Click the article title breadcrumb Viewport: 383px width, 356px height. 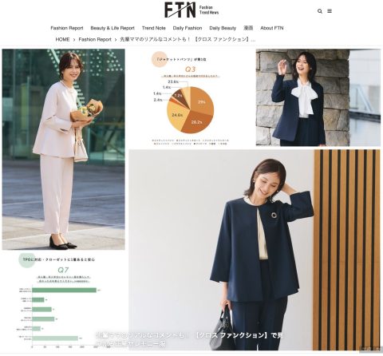188,39
